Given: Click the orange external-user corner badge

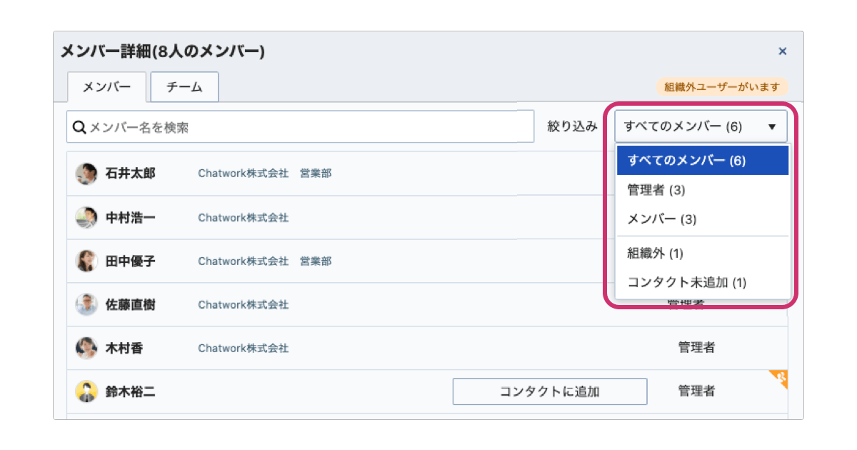Looking at the screenshot, I should point(781,377).
